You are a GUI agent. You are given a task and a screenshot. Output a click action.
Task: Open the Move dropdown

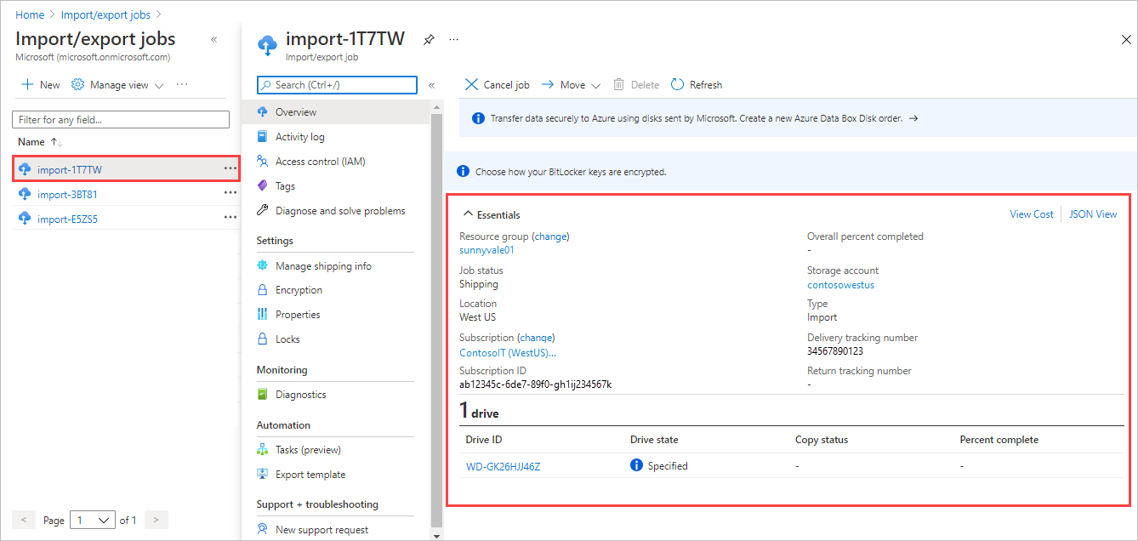pos(571,85)
